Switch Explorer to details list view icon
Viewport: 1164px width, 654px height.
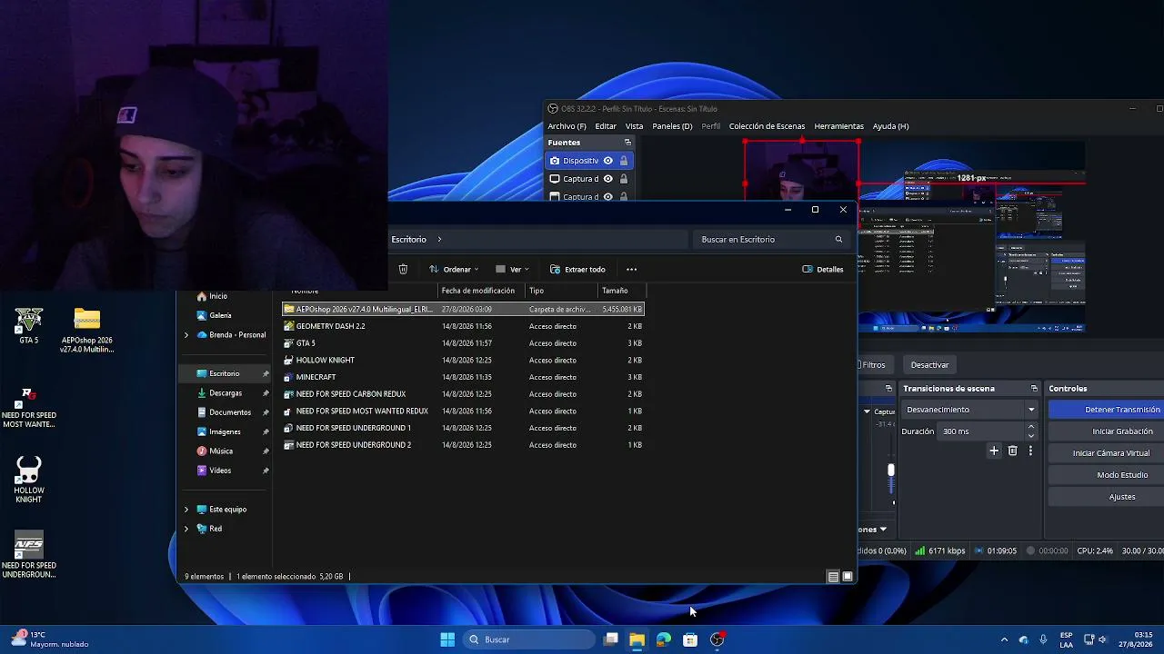point(833,577)
